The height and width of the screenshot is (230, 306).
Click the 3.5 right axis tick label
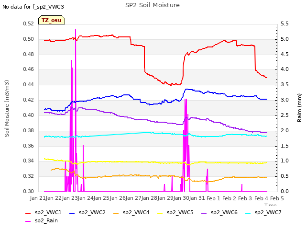[285, 84]
